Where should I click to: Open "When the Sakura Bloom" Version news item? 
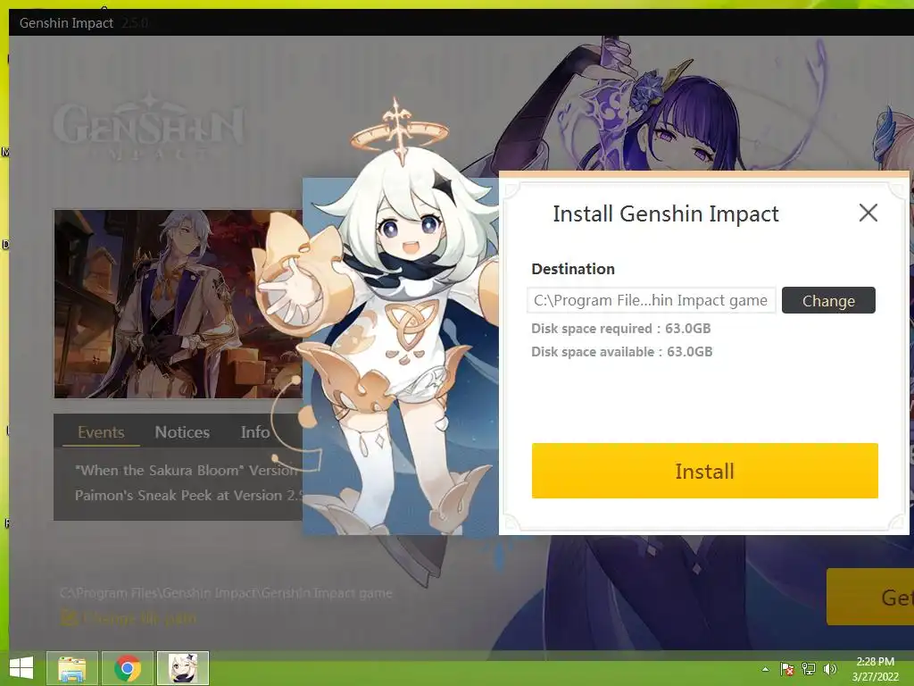[x=187, y=470]
